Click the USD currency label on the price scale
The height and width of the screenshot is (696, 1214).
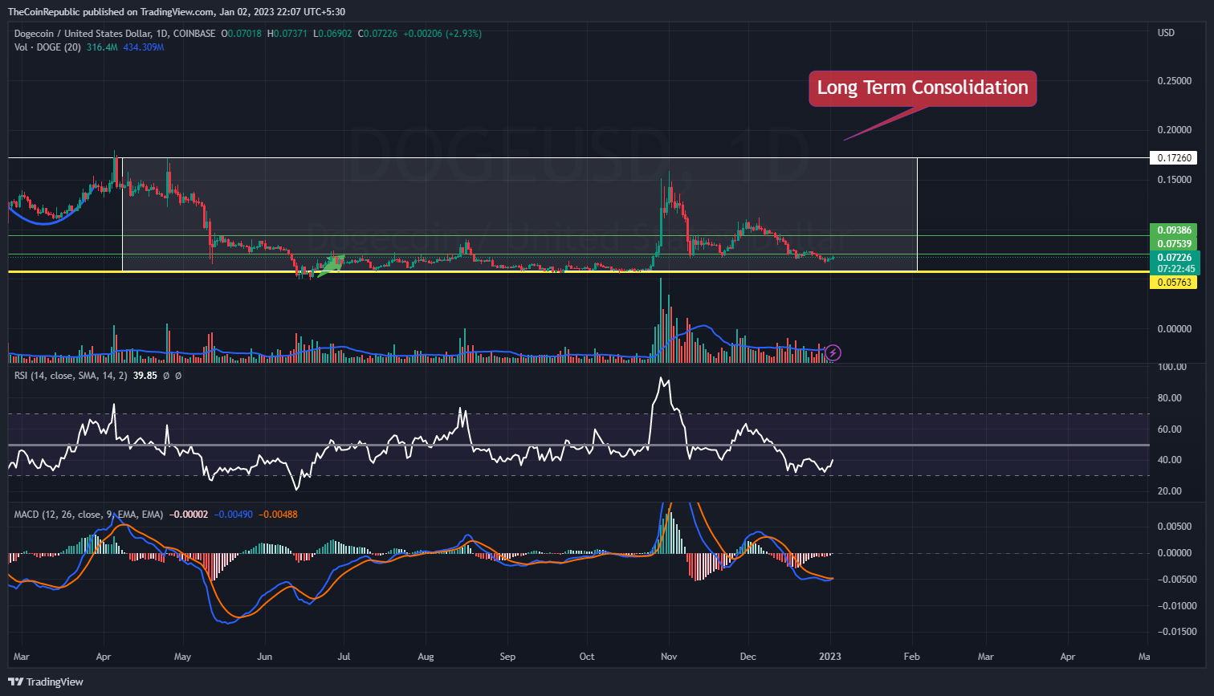coord(1167,33)
